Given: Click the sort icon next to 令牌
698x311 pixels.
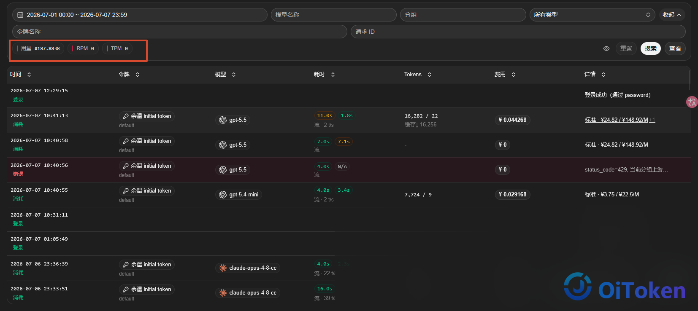Looking at the screenshot, I should 138,75.
